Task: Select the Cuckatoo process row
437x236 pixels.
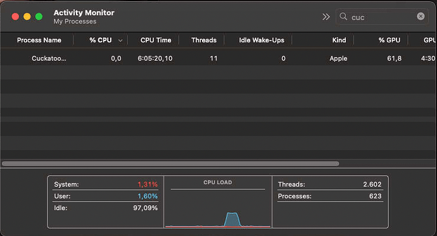Action: coord(218,58)
